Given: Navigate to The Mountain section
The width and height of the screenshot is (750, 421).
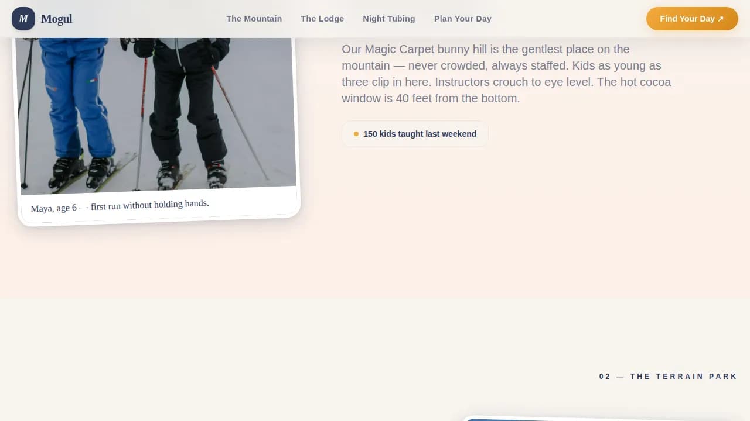Looking at the screenshot, I should coord(254,18).
